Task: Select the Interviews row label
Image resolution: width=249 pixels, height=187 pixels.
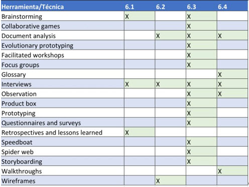Action: click(17, 84)
